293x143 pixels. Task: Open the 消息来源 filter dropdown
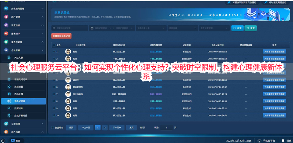point(183,28)
